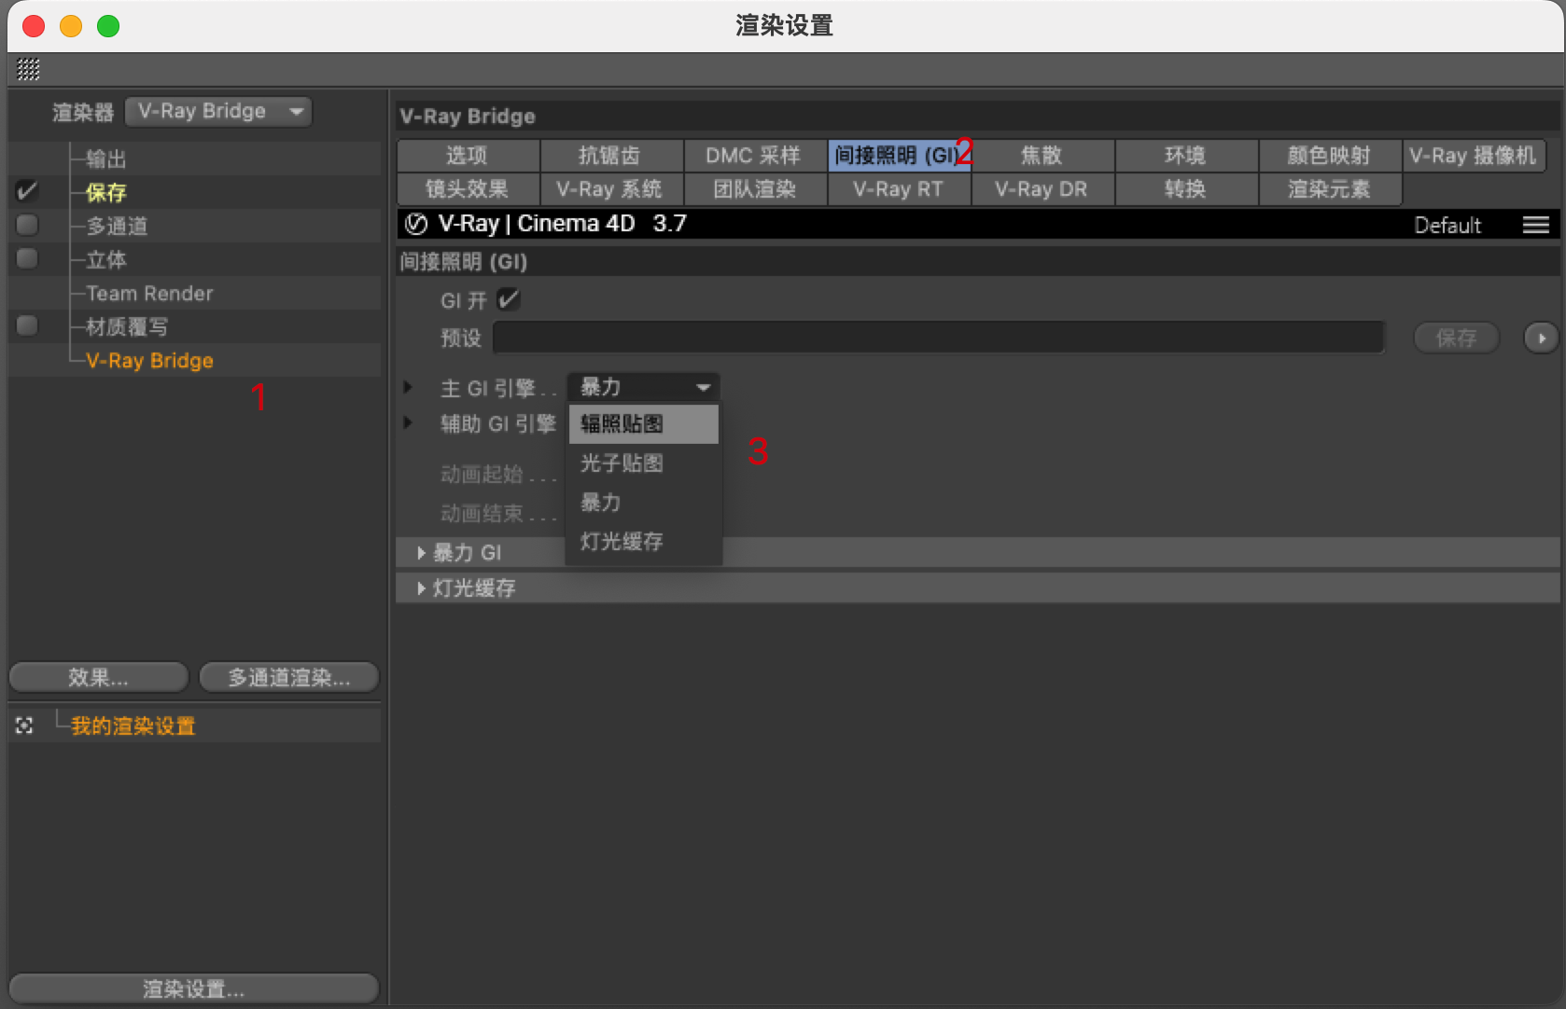
Task: Choose 辐照贴图 from the GI engine list
Action: (643, 424)
